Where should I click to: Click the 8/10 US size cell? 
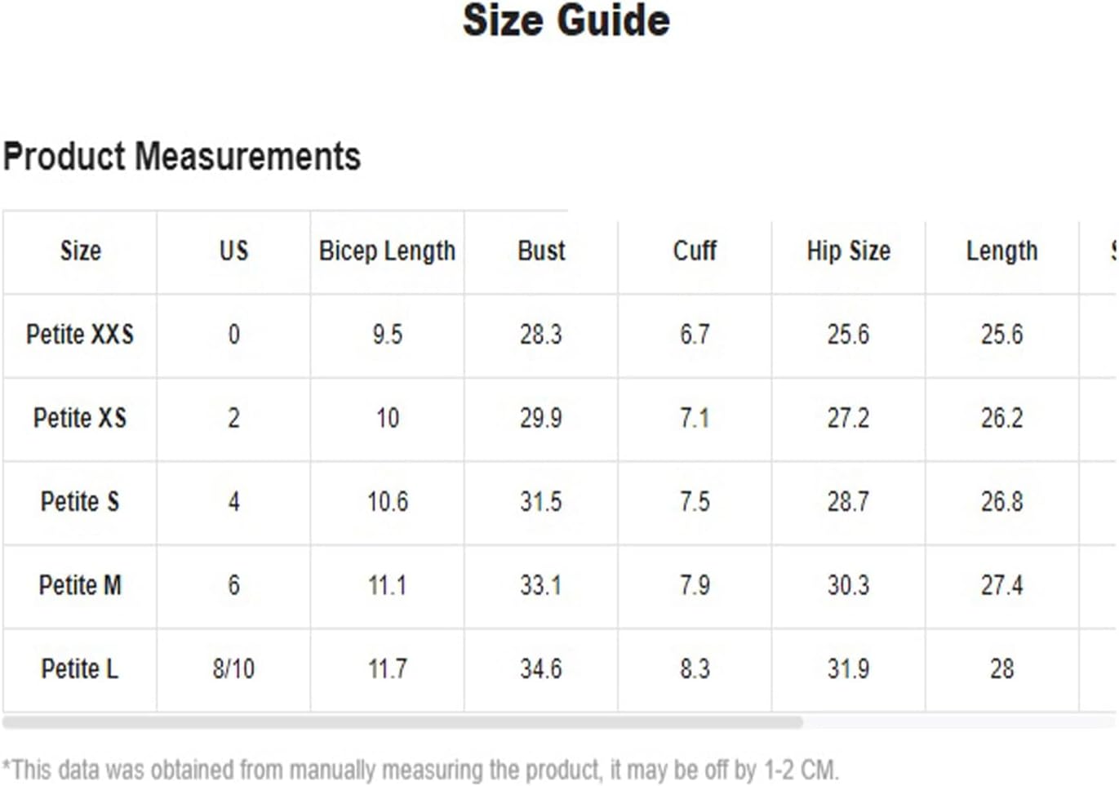tap(233, 669)
